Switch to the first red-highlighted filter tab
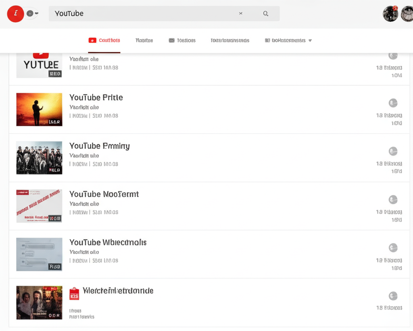The image size is (413, 331). click(x=104, y=40)
